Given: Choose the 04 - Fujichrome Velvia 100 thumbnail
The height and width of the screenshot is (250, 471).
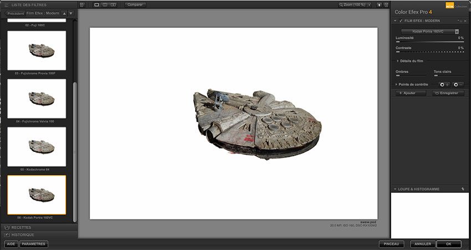Looking at the screenshot, I should [37, 99].
